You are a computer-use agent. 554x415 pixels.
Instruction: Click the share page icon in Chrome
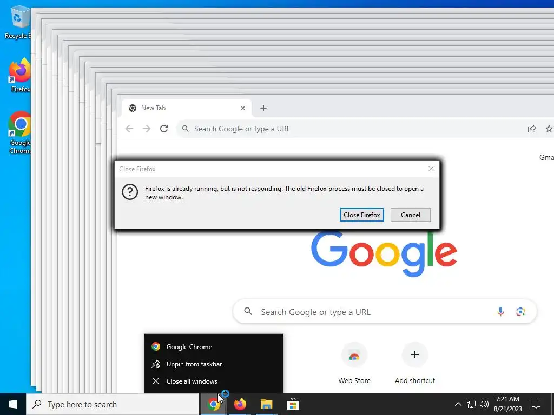pos(532,129)
